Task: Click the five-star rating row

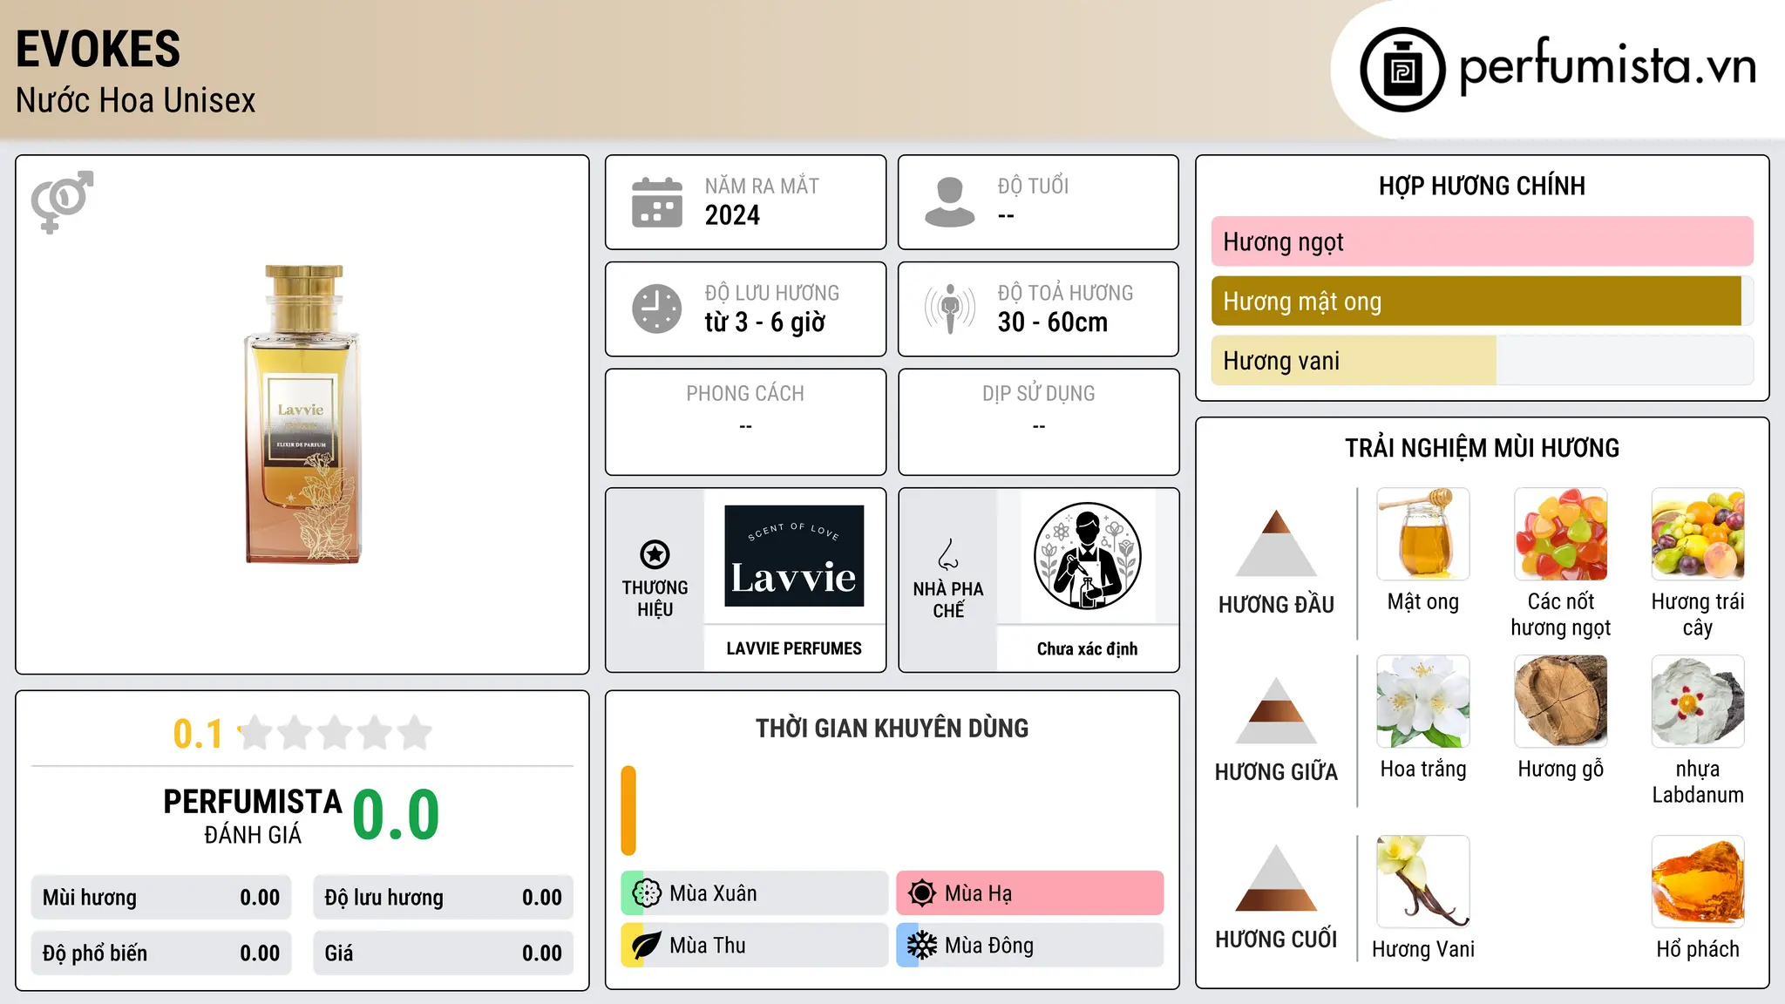Action: tap(335, 733)
